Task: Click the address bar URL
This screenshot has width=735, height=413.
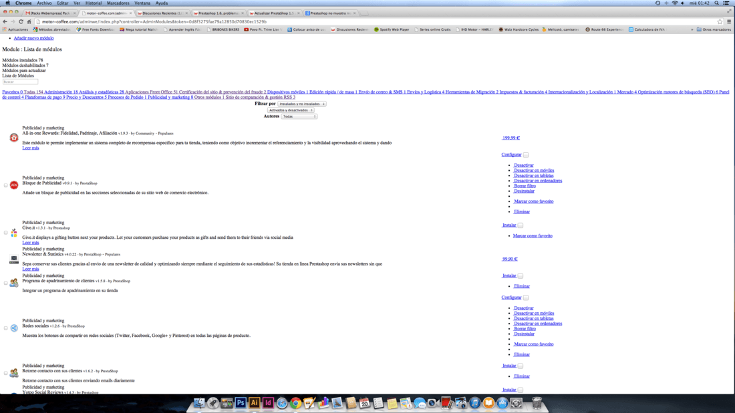Action: [154, 21]
